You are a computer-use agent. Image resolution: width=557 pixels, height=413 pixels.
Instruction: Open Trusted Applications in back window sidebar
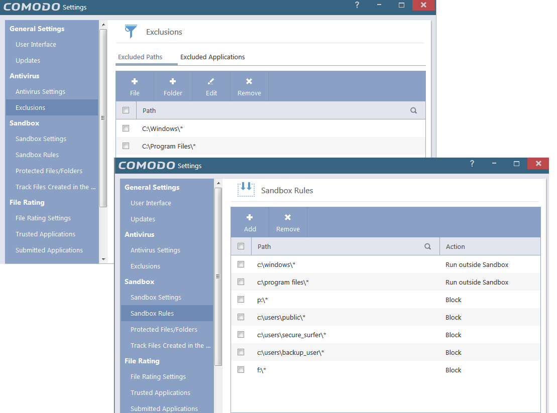click(x=46, y=234)
